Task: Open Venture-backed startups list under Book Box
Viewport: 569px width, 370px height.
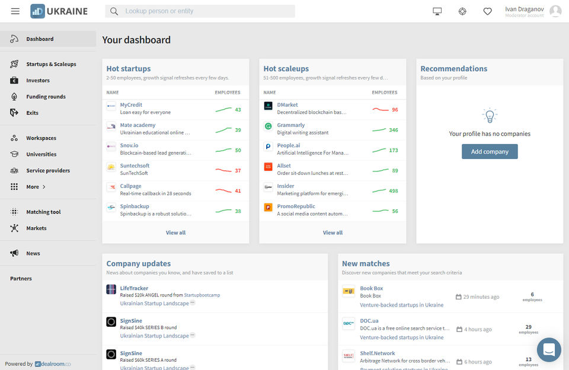Action: (x=402, y=305)
